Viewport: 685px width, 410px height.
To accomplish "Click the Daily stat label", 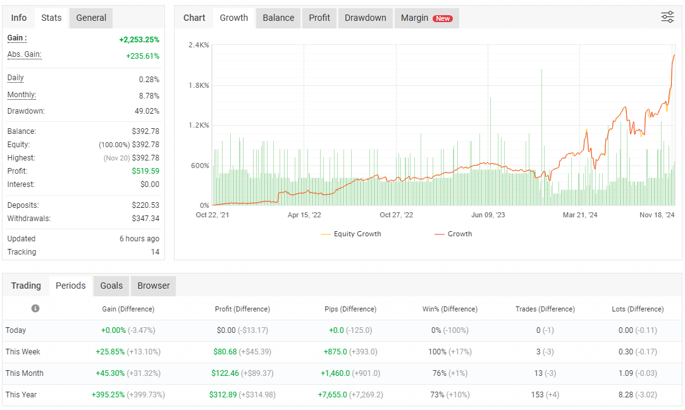I will (x=16, y=78).
